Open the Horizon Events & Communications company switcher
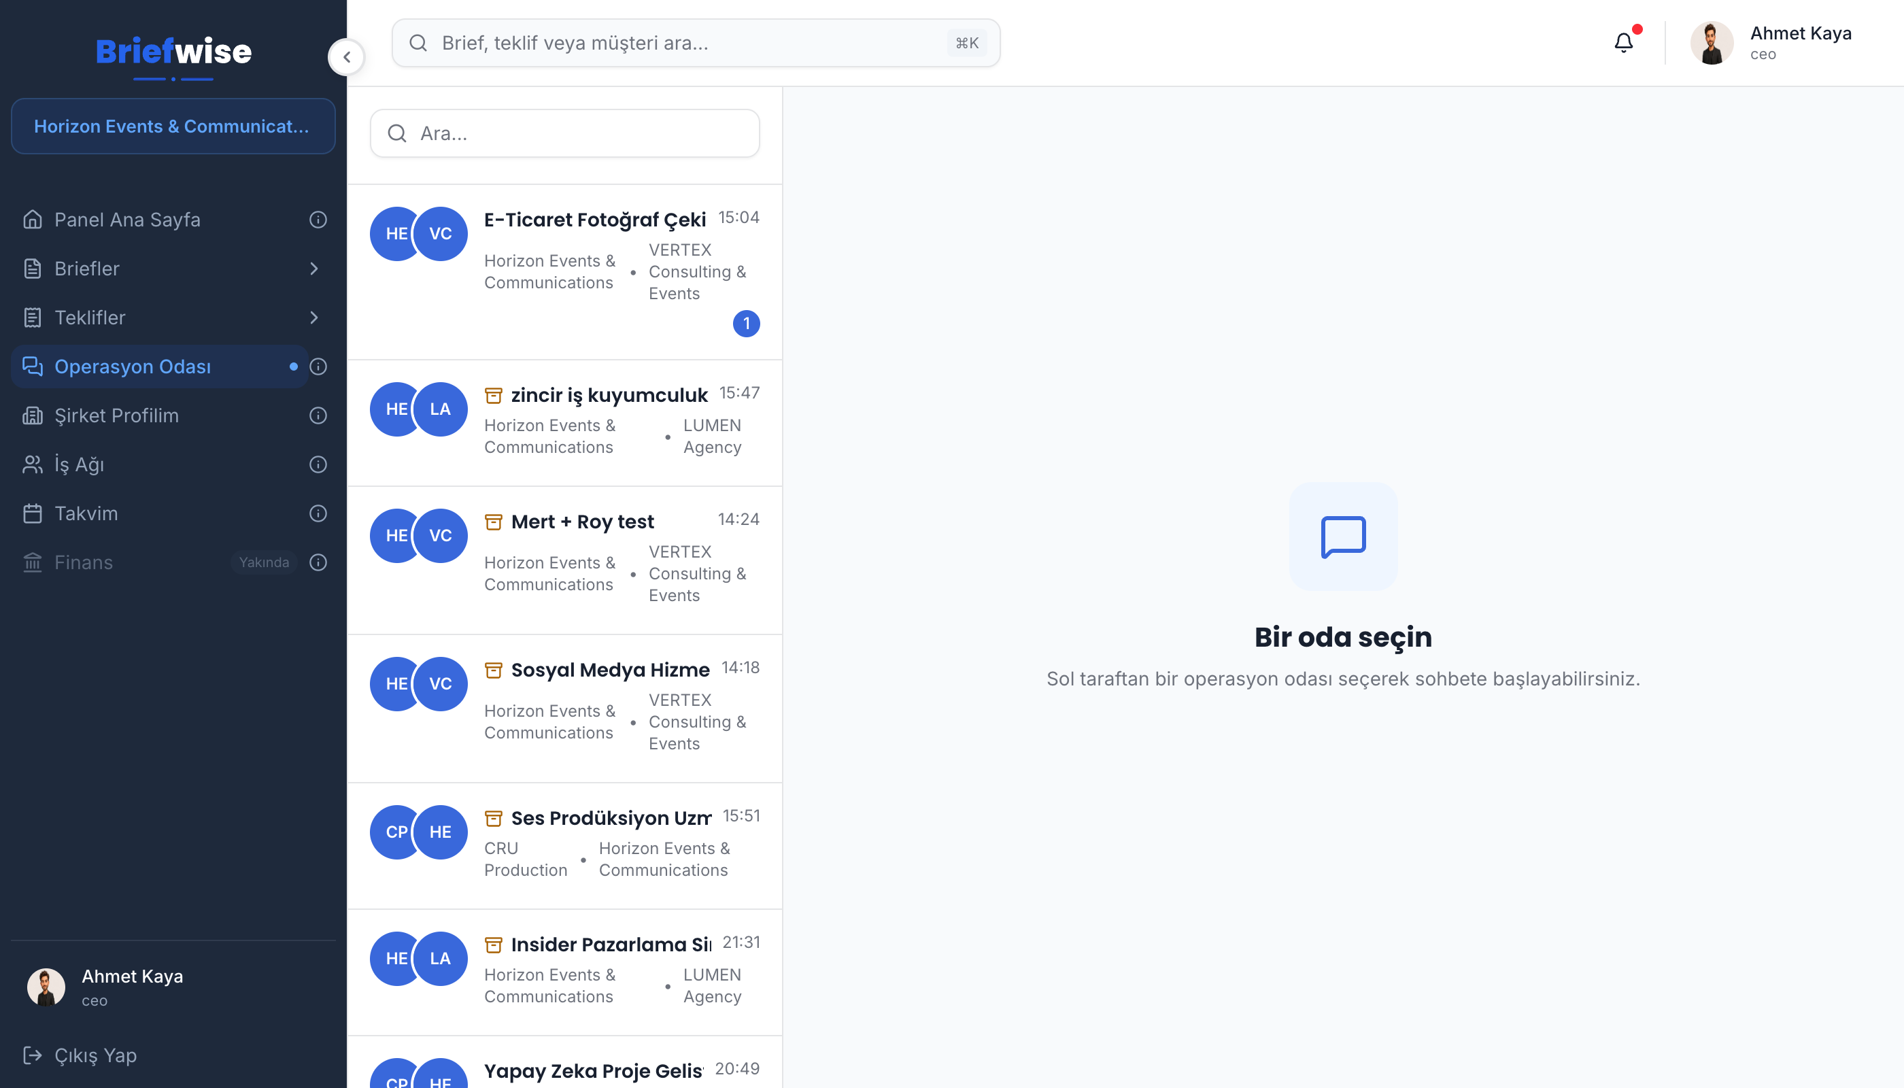The height and width of the screenshot is (1088, 1904). [x=173, y=126]
